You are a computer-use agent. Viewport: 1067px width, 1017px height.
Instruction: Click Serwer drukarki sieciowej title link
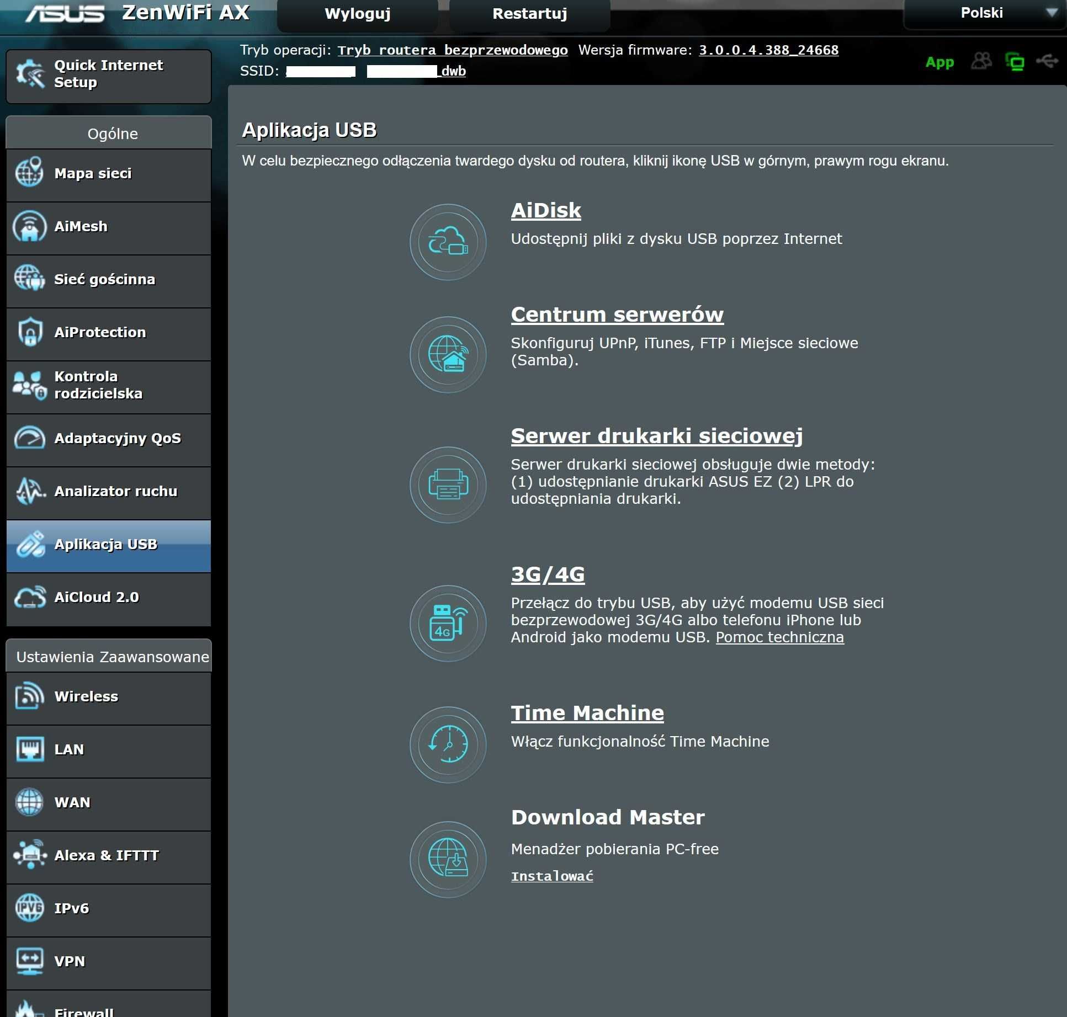point(657,436)
